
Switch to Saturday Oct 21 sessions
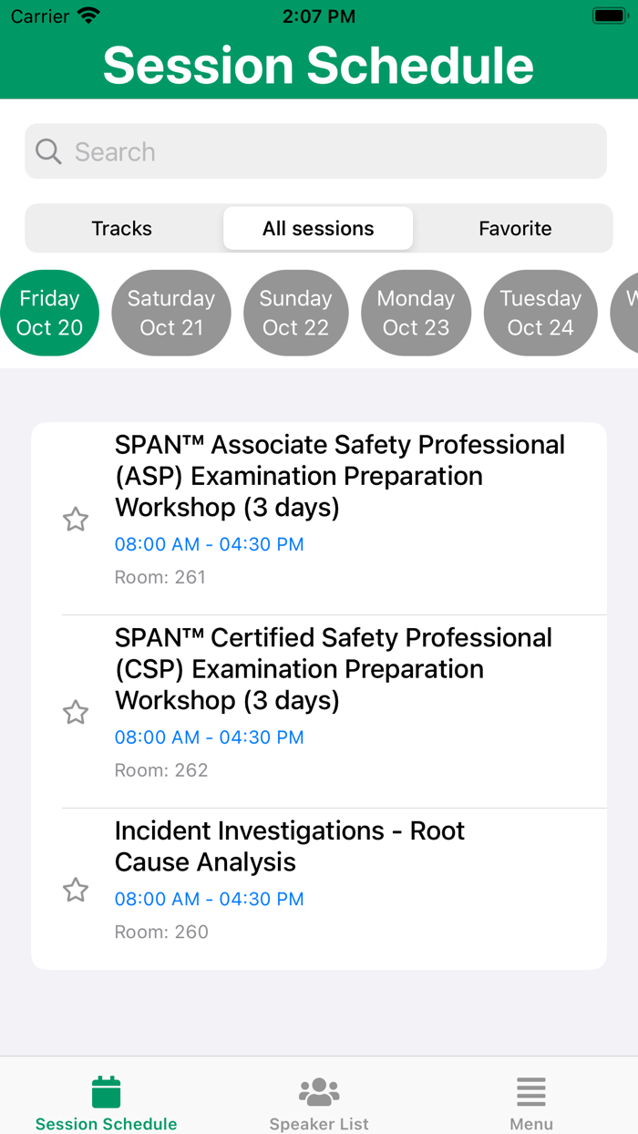[171, 313]
